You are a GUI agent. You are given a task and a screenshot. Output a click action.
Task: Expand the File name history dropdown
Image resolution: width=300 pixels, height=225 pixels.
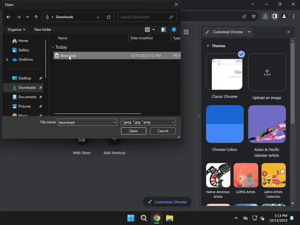tap(115, 122)
